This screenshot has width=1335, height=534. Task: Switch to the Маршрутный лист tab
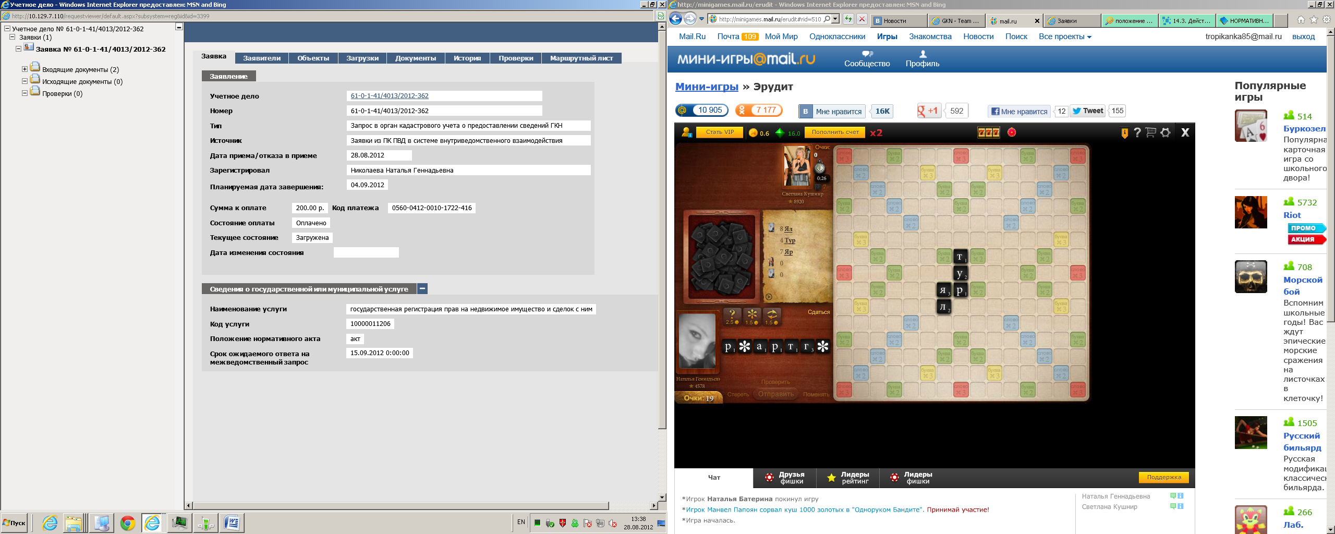point(581,58)
